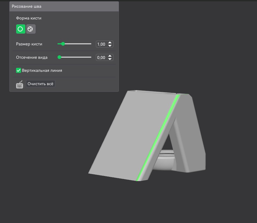Select the circle brush shape

[21, 29]
